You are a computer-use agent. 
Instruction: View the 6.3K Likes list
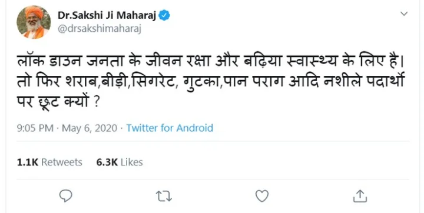pos(120,162)
